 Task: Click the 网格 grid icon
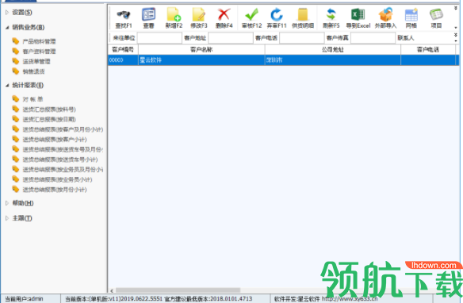coord(411,15)
